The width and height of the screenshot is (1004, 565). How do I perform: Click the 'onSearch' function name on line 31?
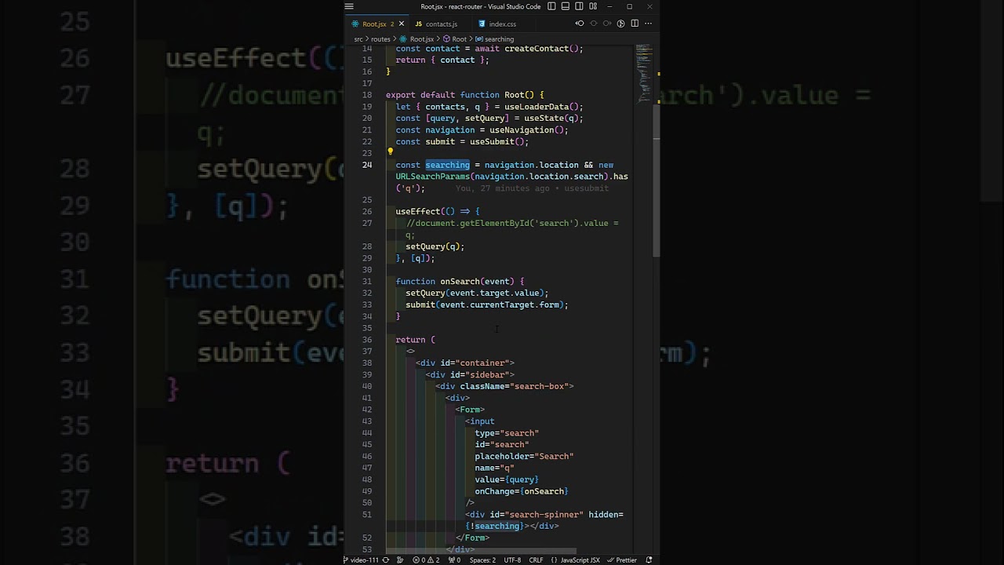tap(460, 281)
